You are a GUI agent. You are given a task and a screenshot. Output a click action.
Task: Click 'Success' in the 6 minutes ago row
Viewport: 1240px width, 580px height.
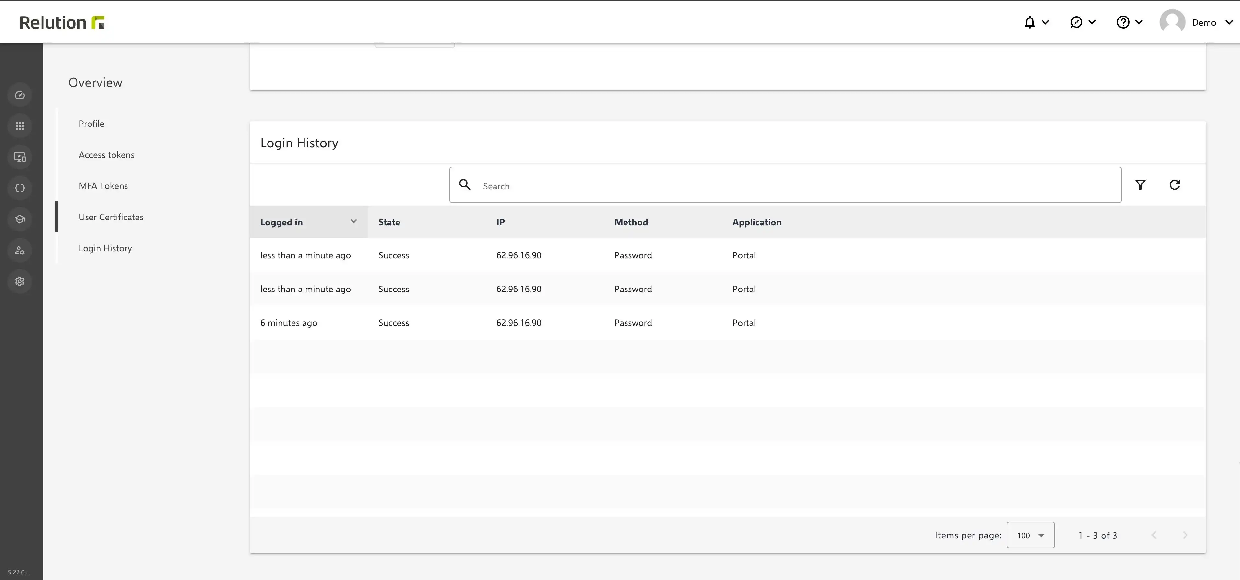point(394,323)
